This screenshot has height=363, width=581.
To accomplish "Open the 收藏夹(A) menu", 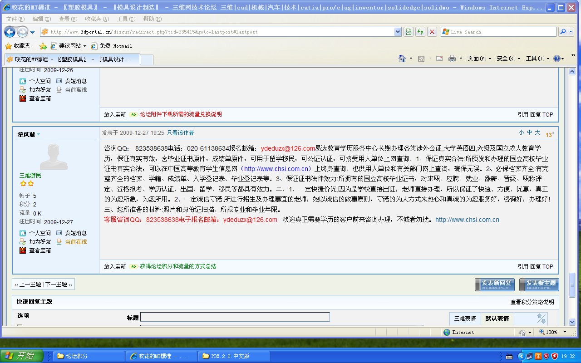I will pos(97,19).
